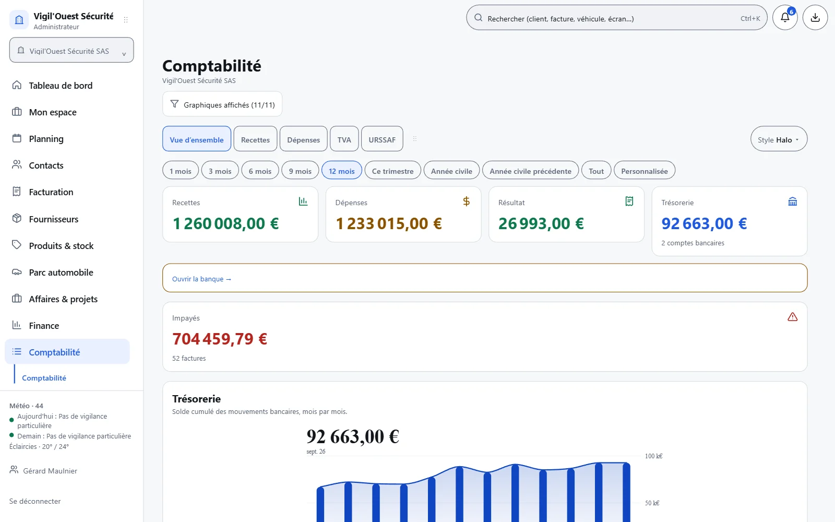Open the Comptabilité sidebar sub-item
This screenshot has height=522, width=835.
[44, 378]
